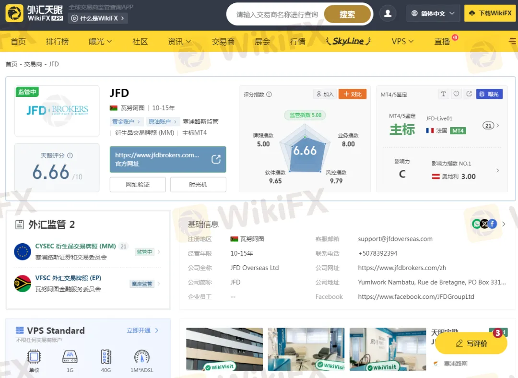518x378 pixels.
Task: Go to 首页 in the navbar
Action: tap(18, 41)
